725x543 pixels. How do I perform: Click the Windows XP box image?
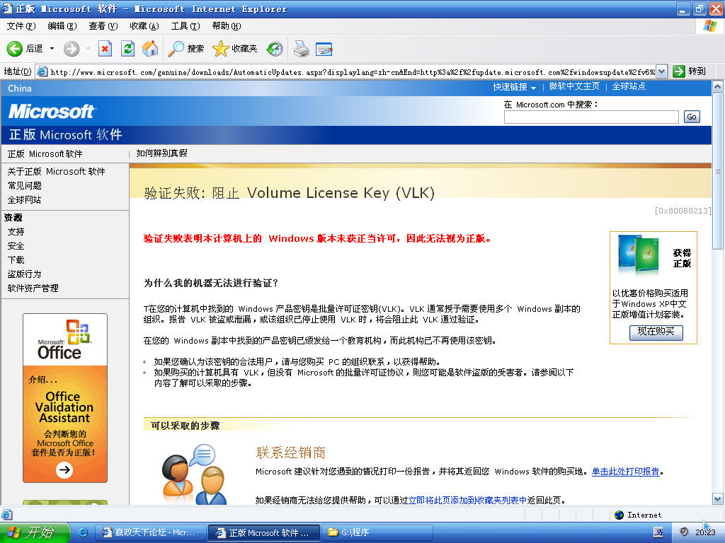[x=639, y=254]
